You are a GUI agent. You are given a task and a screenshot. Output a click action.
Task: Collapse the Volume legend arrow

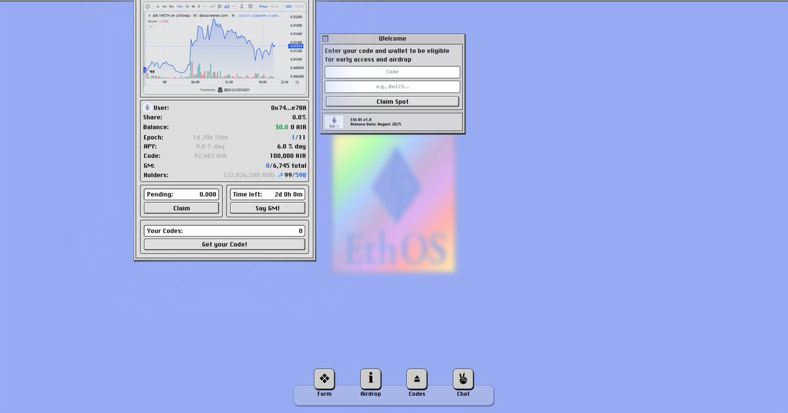151,26
